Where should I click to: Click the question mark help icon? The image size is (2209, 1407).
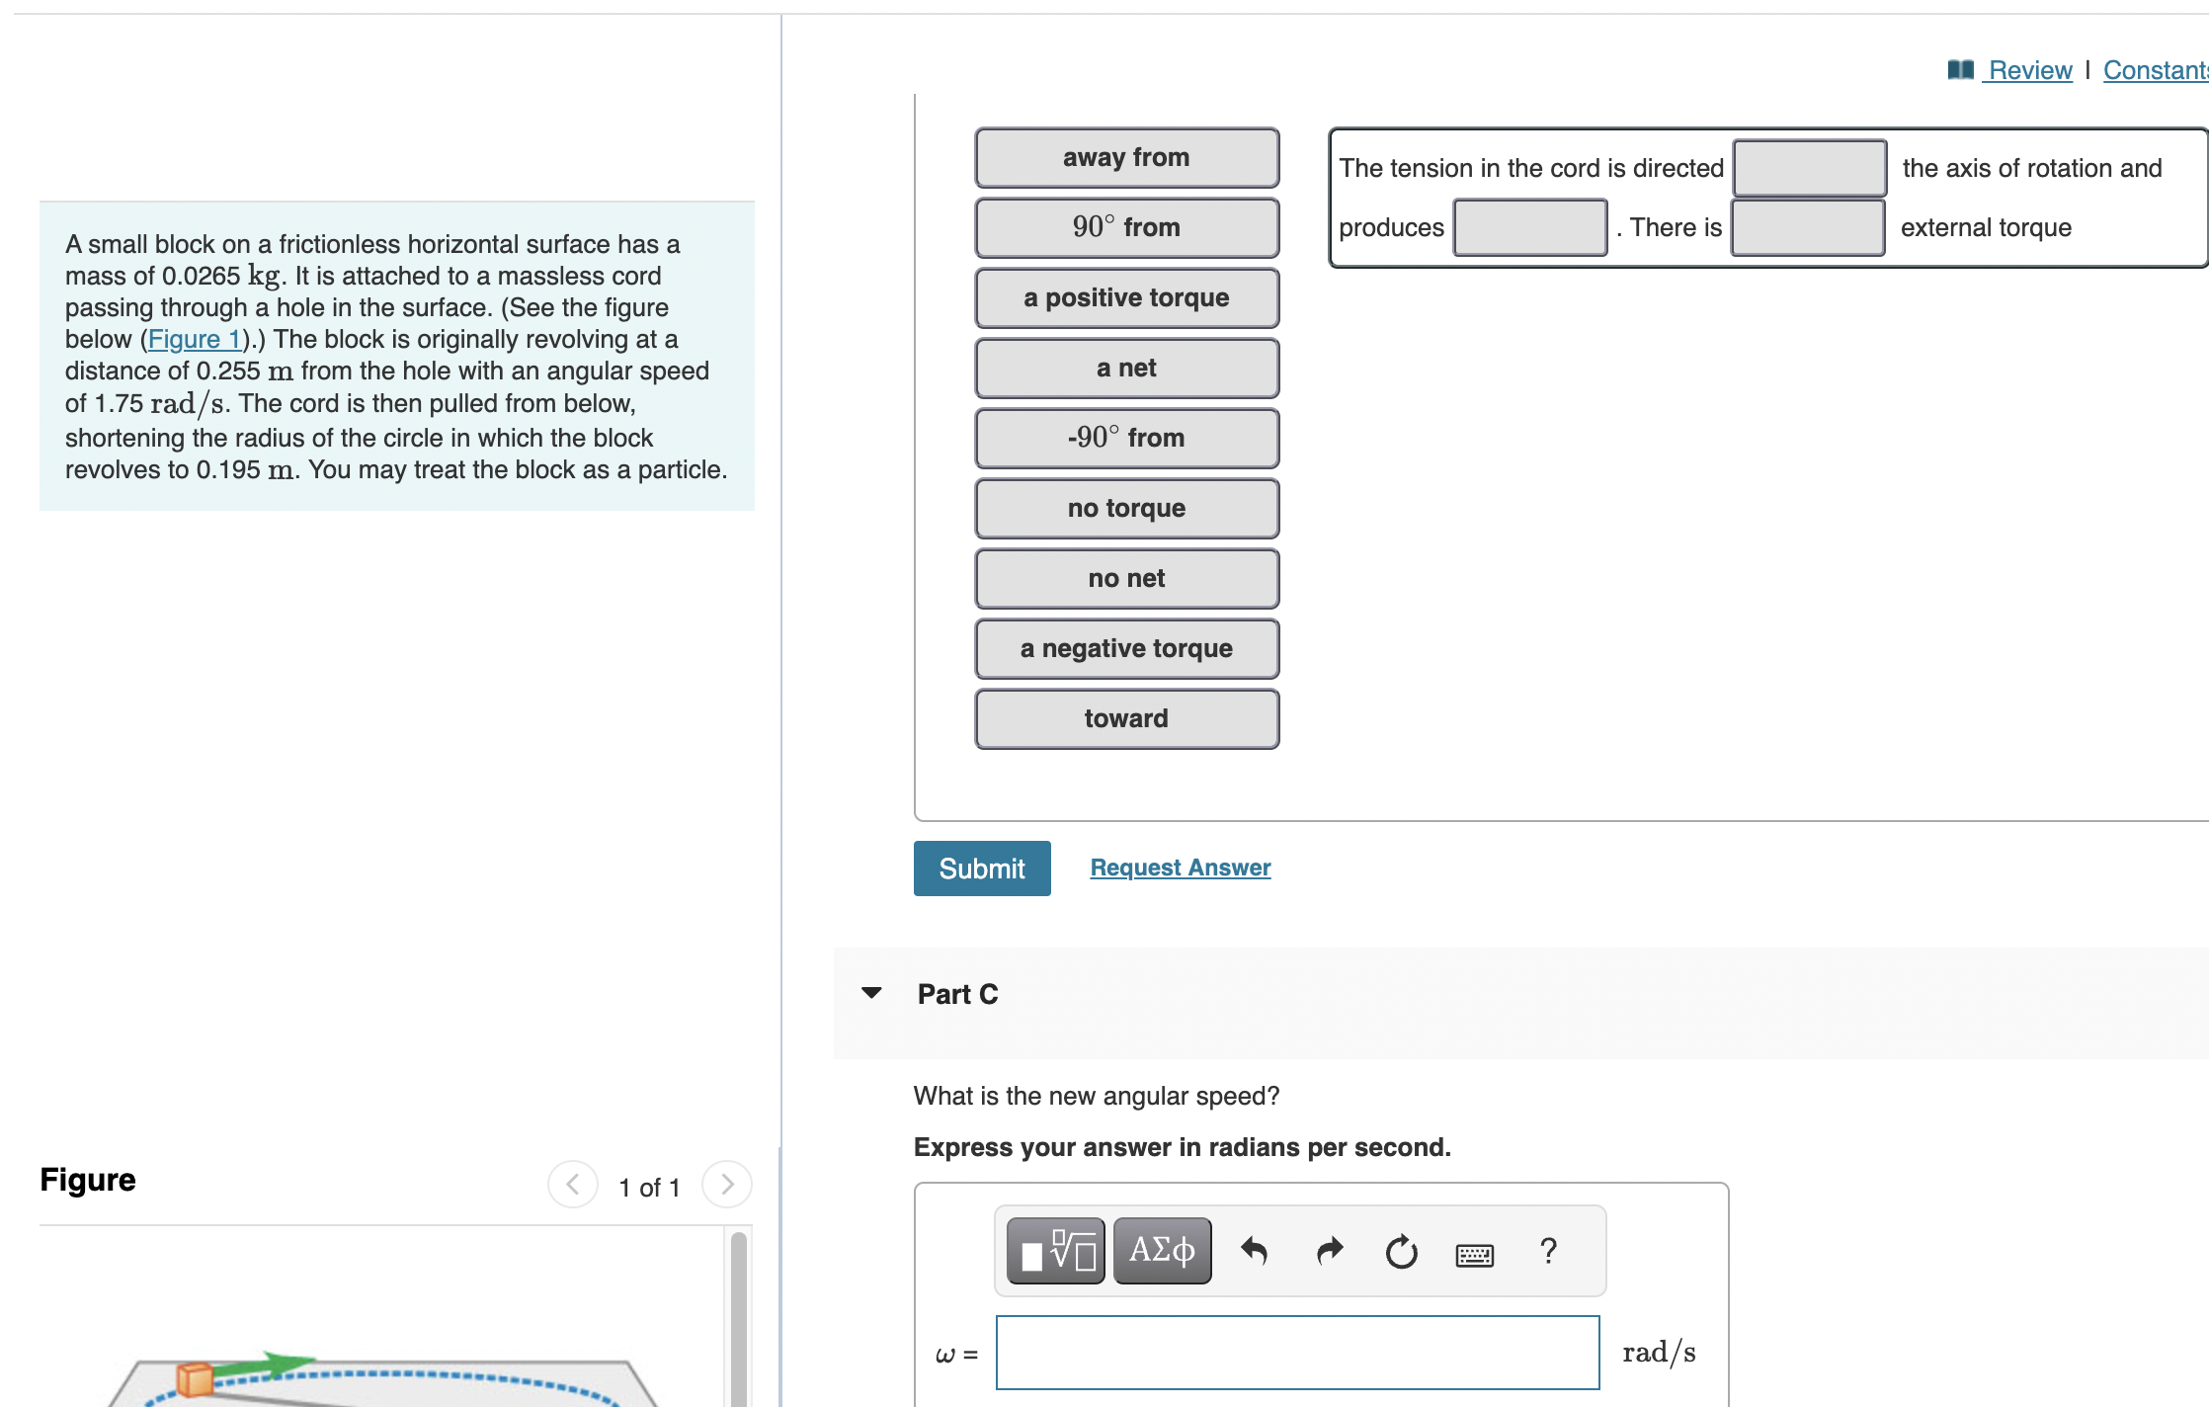pyautogui.click(x=1548, y=1251)
